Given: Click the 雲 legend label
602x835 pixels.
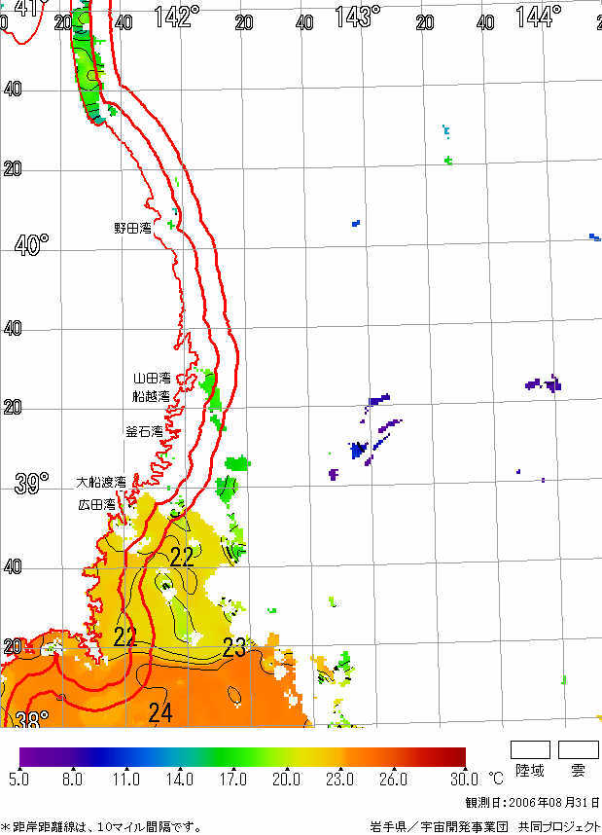Looking at the screenshot, I should pyautogui.click(x=578, y=771).
